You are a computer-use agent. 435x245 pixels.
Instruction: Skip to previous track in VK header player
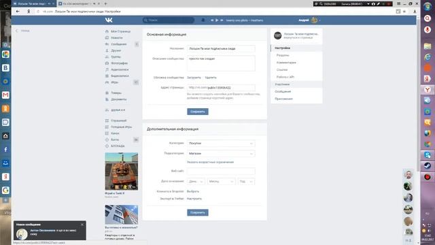[x=212, y=20]
